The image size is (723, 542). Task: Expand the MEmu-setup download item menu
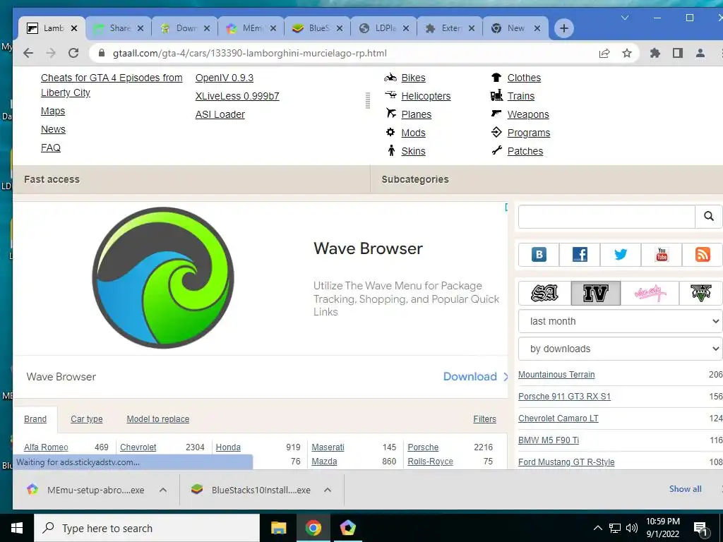(163, 490)
